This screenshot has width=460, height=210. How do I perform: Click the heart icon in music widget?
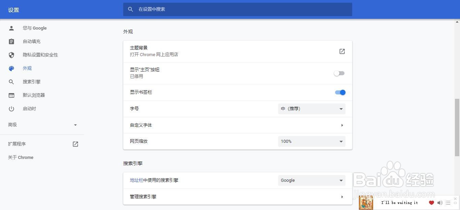tap(431, 203)
